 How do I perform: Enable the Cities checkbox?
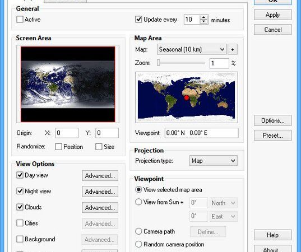[x=20, y=223]
